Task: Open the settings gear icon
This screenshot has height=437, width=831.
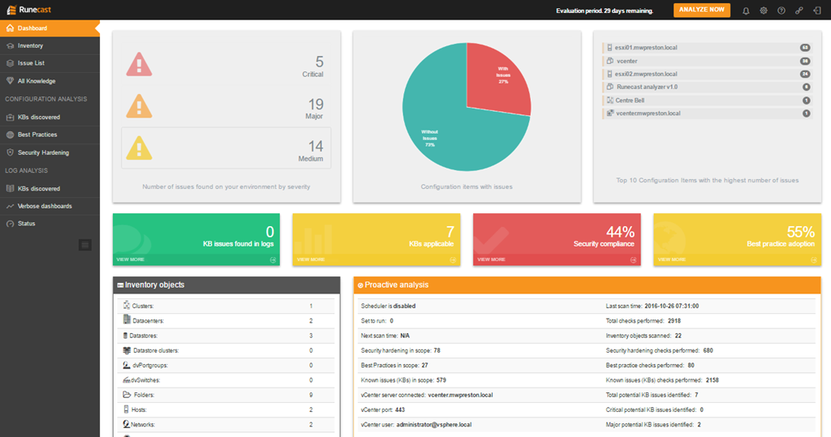Action: 764,11
